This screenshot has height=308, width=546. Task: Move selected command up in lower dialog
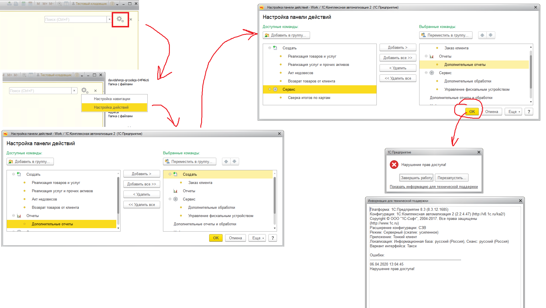coord(226,161)
